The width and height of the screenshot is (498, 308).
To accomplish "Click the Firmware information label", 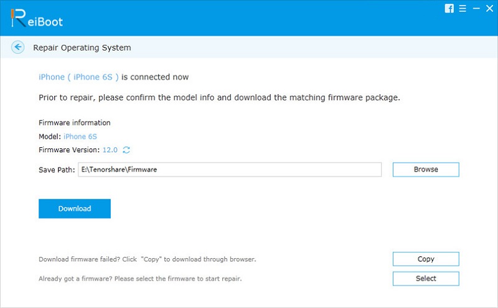I will pyautogui.click(x=75, y=123).
